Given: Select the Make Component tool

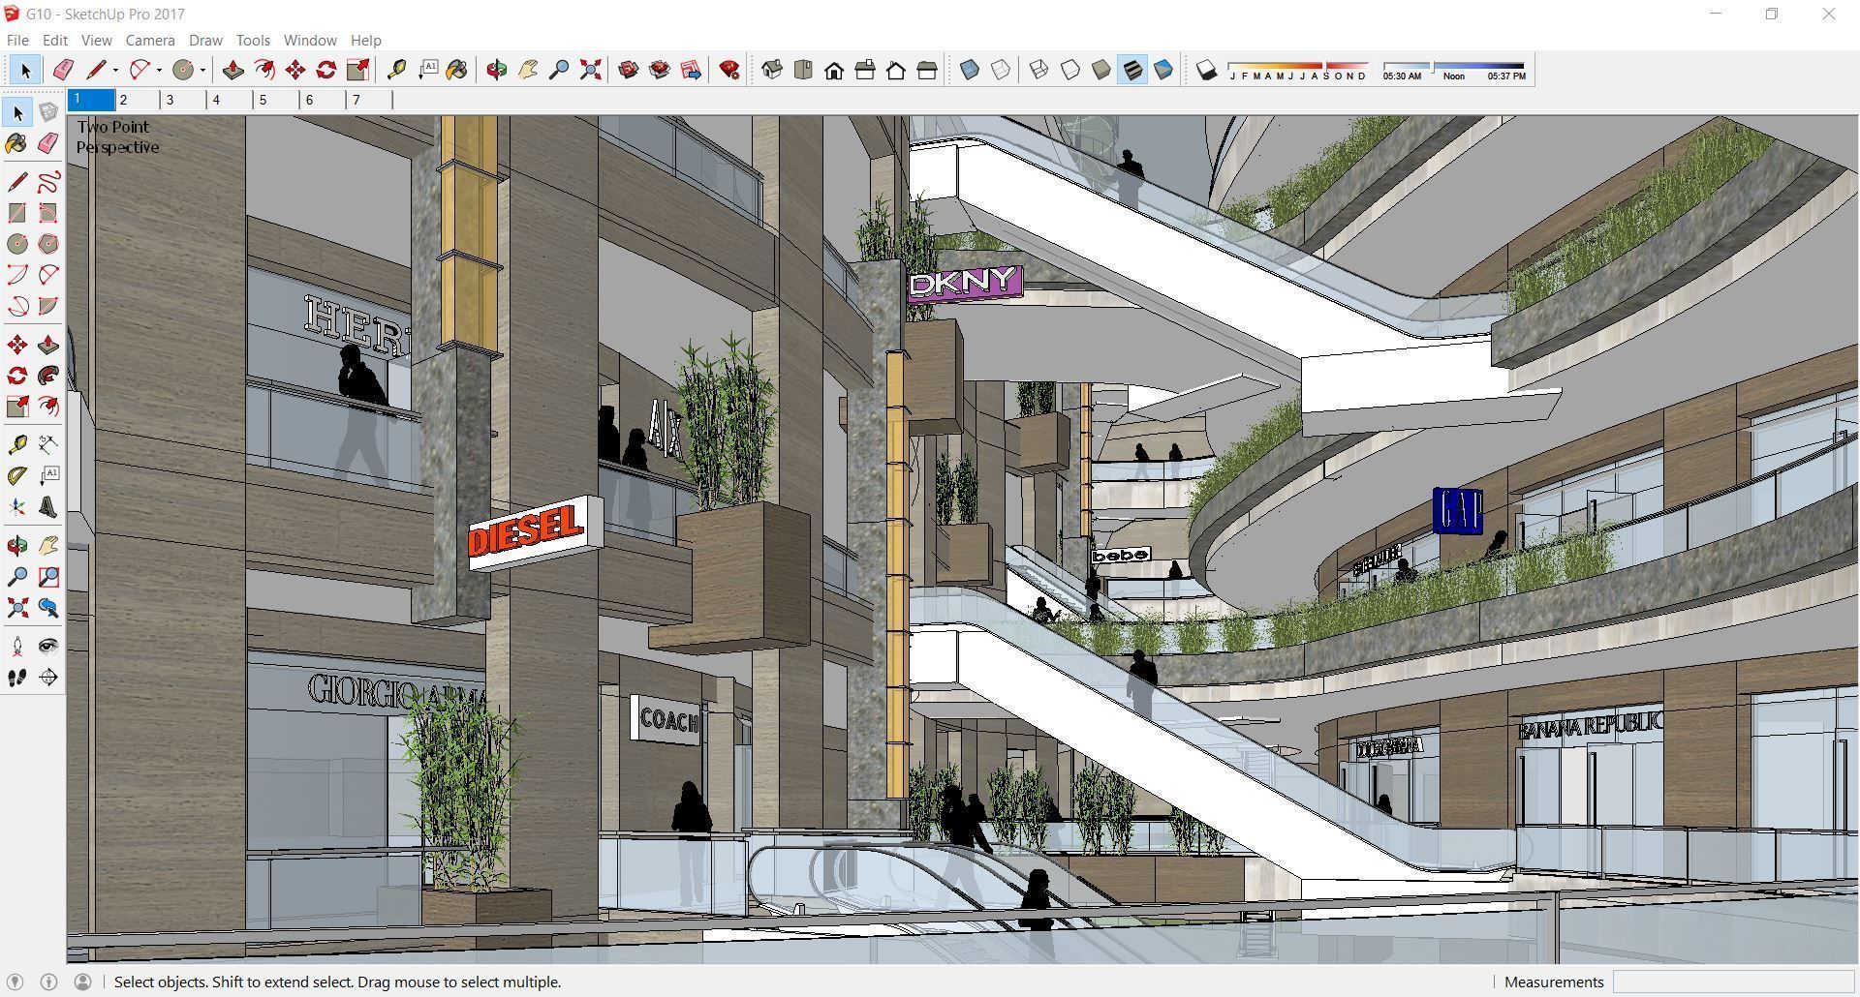Looking at the screenshot, I should click(48, 113).
